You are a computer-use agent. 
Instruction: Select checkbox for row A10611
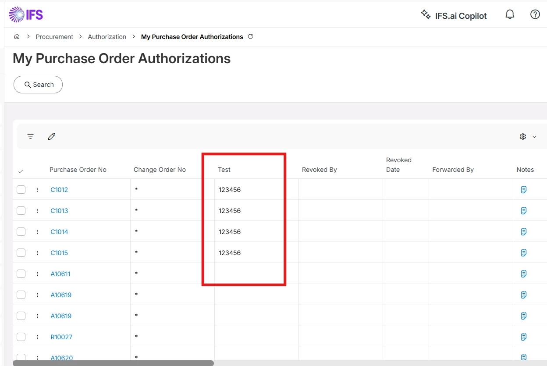[21, 274]
